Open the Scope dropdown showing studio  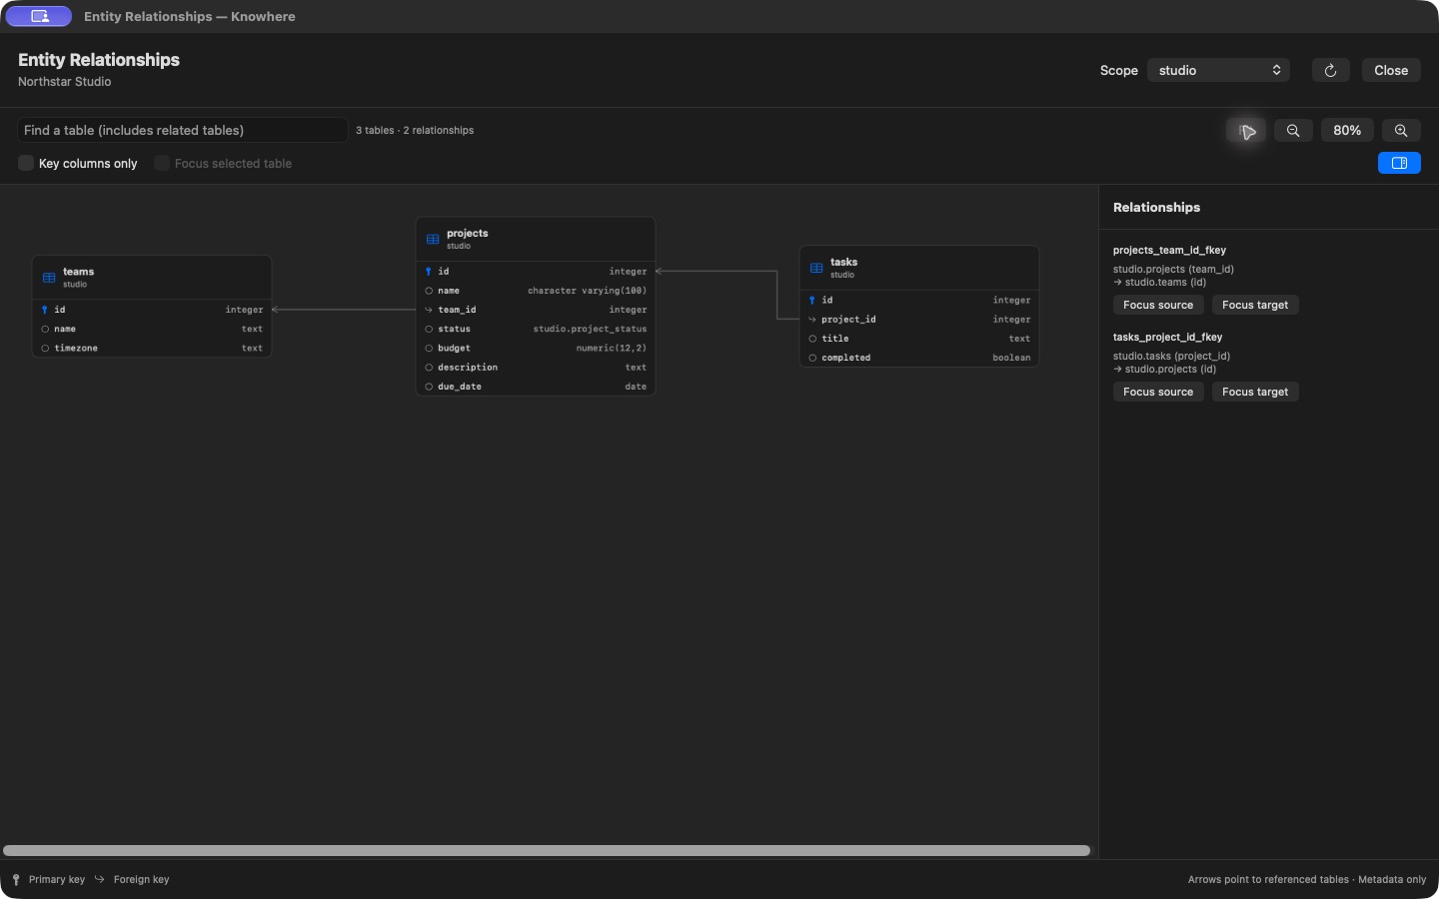click(x=1218, y=70)
